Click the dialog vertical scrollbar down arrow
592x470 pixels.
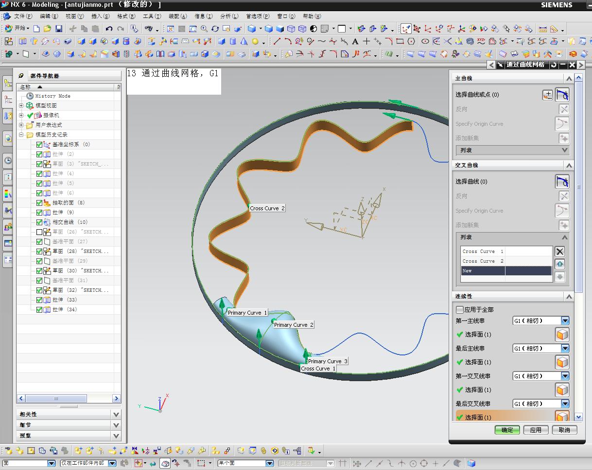578,417
